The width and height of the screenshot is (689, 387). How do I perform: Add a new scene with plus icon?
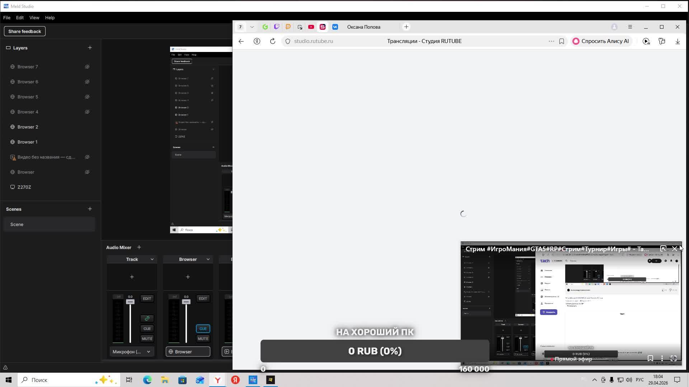(90, 209)
